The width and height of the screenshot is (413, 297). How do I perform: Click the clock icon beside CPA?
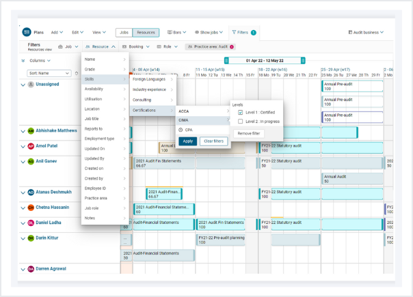(181, 130)
